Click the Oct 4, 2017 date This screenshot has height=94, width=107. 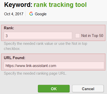[14, 14]
